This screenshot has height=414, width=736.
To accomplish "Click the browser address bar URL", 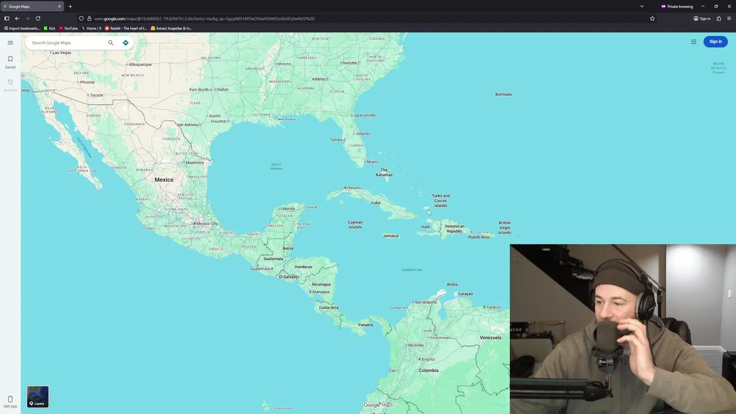I will pos(204,18).
